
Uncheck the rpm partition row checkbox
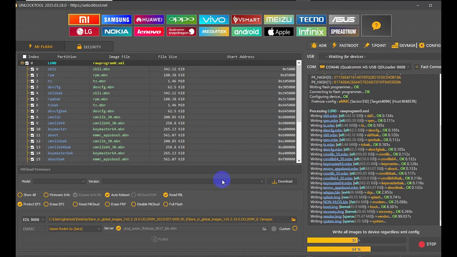[x=32, y=75]
